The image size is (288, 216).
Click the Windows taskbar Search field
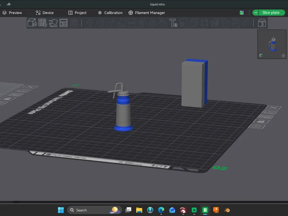pyautogui.click(x=95, y=210)
